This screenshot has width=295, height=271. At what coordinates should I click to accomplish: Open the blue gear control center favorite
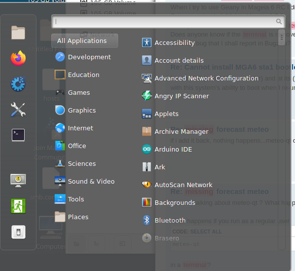pyautogui.click(x=18, y=84)
